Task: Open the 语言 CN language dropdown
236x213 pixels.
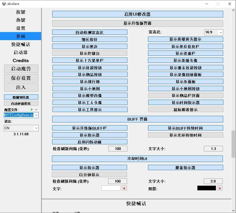Action: (x=36, y=128)
